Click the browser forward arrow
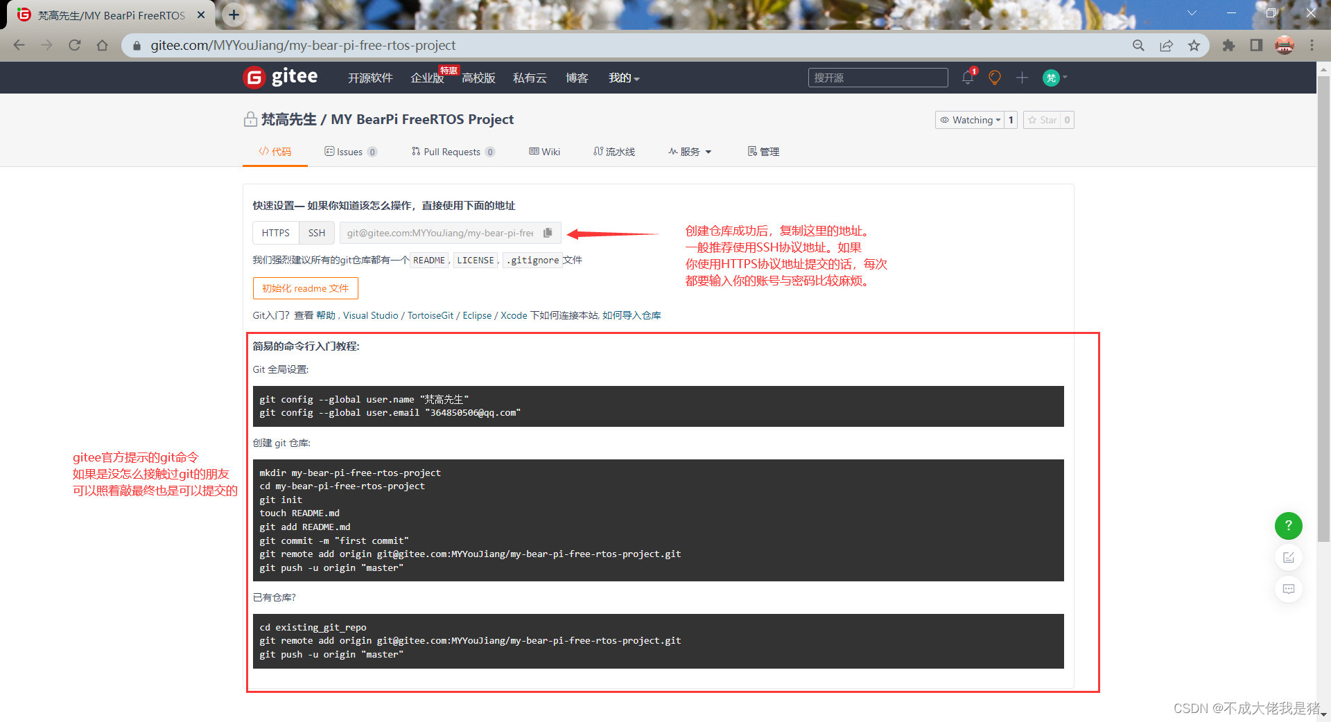Screen dimensions: 1331x722 point(47,45)
